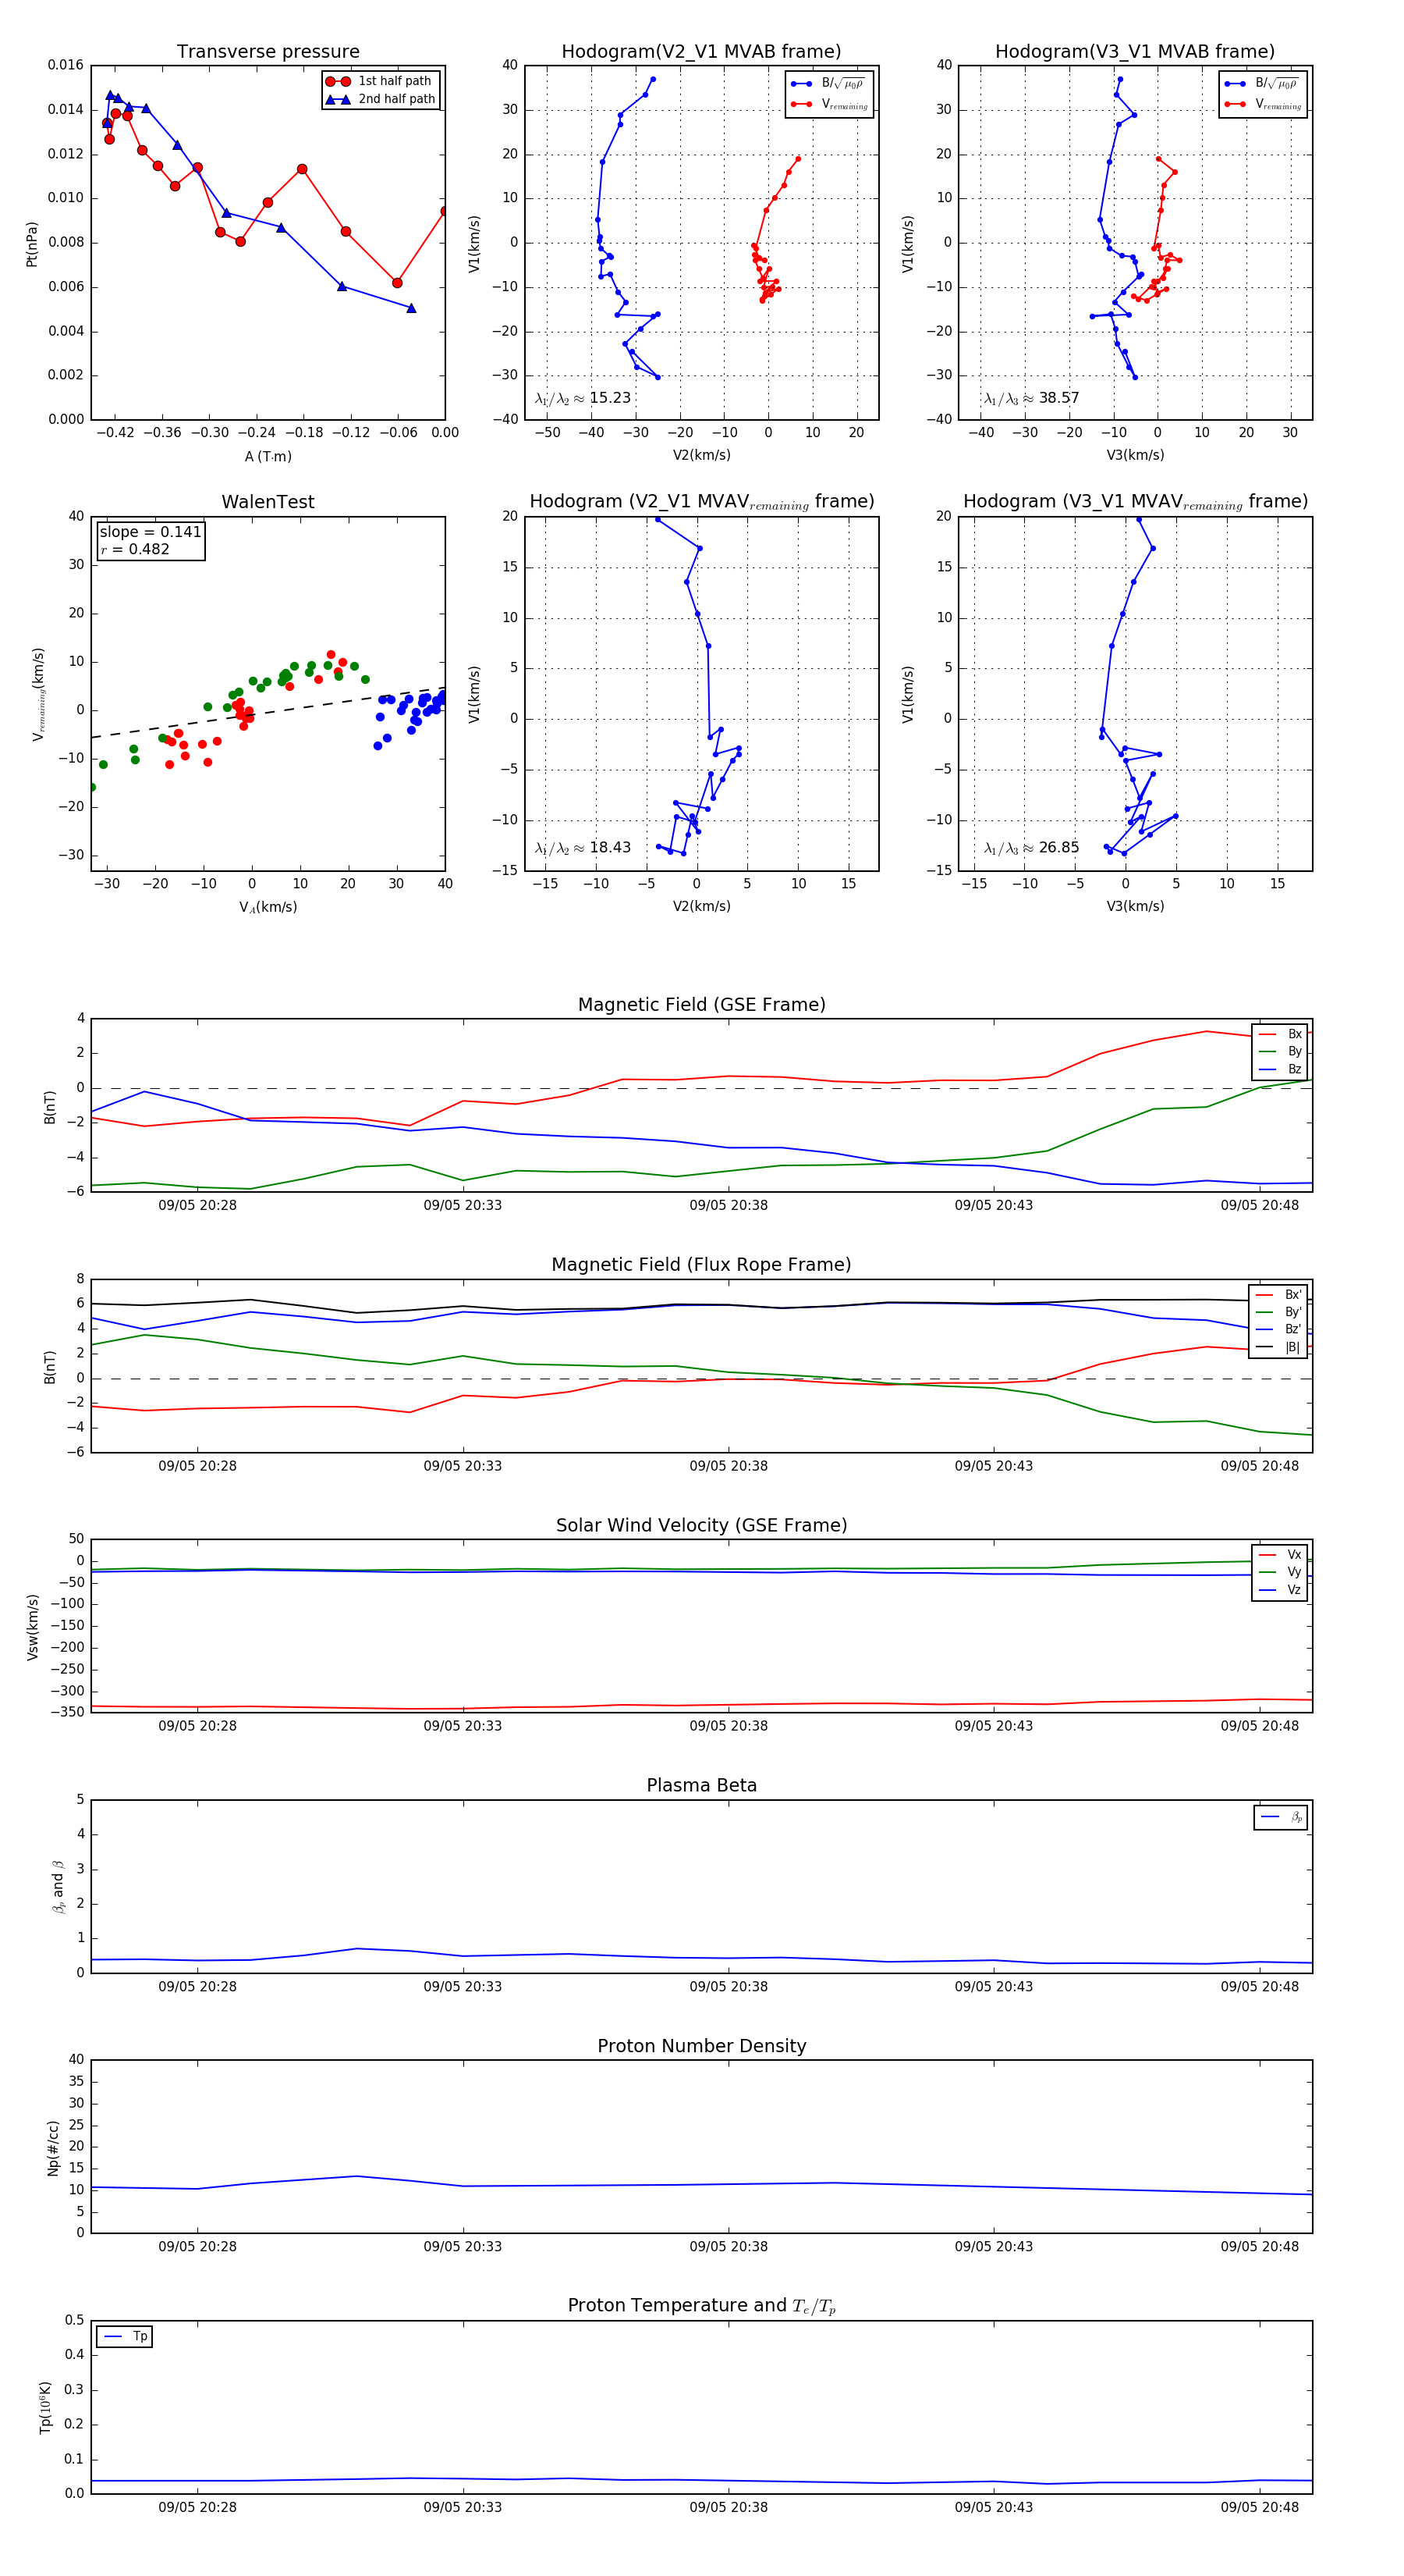Click the 'Solar Wind Velocity (GSE Frame)' title
Screen dimensions: 1404x2576
point(701,1525)
